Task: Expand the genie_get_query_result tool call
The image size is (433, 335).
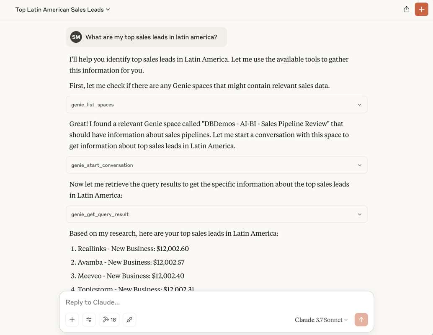Action: point(216,214)
